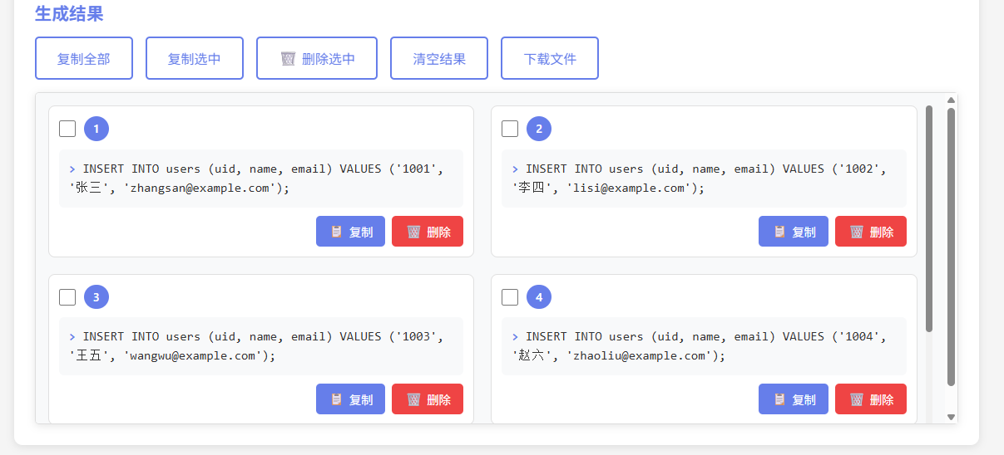Copy the zhaoliu INSERT statement via clipboard icon
The image size is (1004, 455).
779,399
